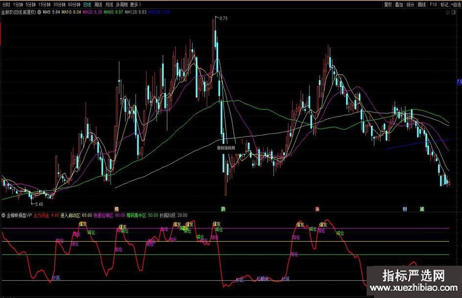Click the square panel icon at chart top-right

tap(454, 12)
